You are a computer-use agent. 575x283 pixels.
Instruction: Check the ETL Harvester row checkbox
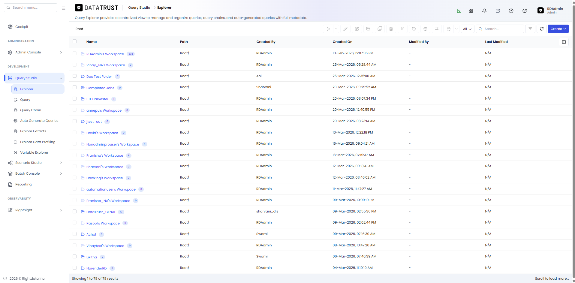click(x=75, y=98)
